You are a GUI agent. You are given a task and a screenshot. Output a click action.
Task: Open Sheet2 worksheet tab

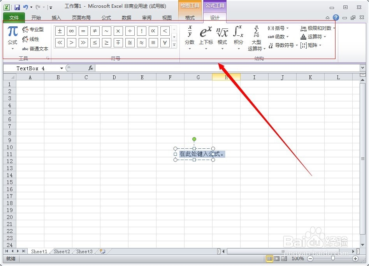62,252
